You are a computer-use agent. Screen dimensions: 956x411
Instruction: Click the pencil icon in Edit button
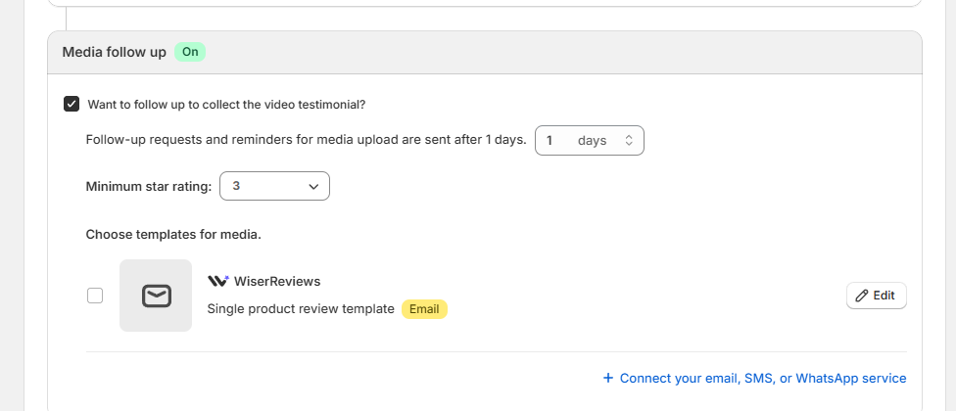click(x=862, y=296)
